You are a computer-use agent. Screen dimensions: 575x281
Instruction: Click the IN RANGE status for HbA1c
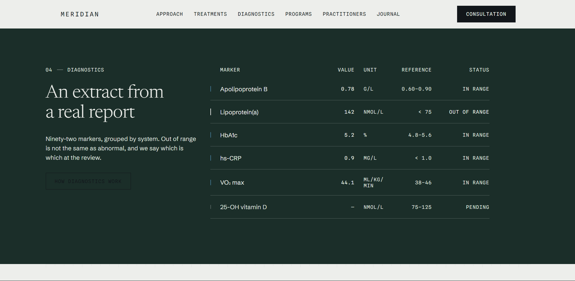click(x=476, y=135)
